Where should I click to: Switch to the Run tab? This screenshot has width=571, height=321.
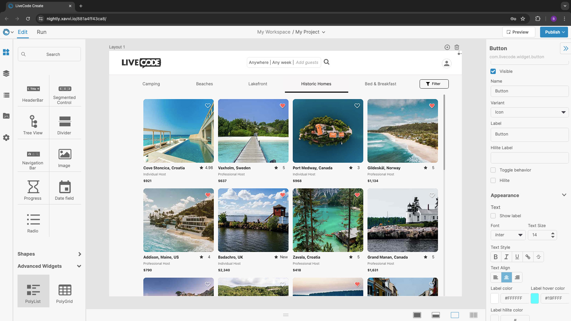(x=42, y=32)
